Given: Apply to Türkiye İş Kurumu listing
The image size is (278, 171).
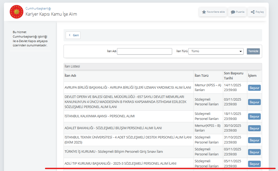Looking at the screenshot, I should 254,152.
